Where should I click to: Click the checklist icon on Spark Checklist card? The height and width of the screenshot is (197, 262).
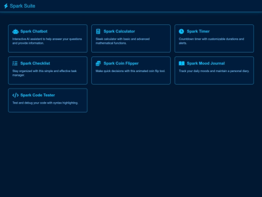coord(15,63)
